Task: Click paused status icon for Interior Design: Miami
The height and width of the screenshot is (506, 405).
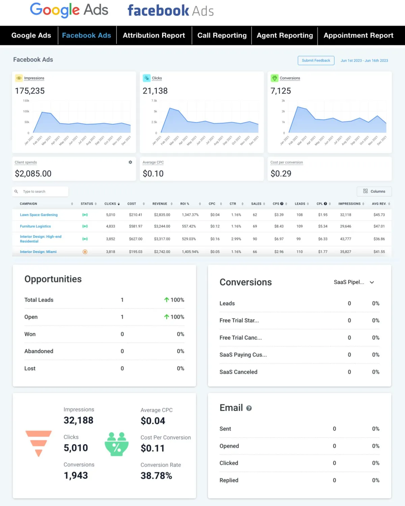Action: [x=85, y=252]
